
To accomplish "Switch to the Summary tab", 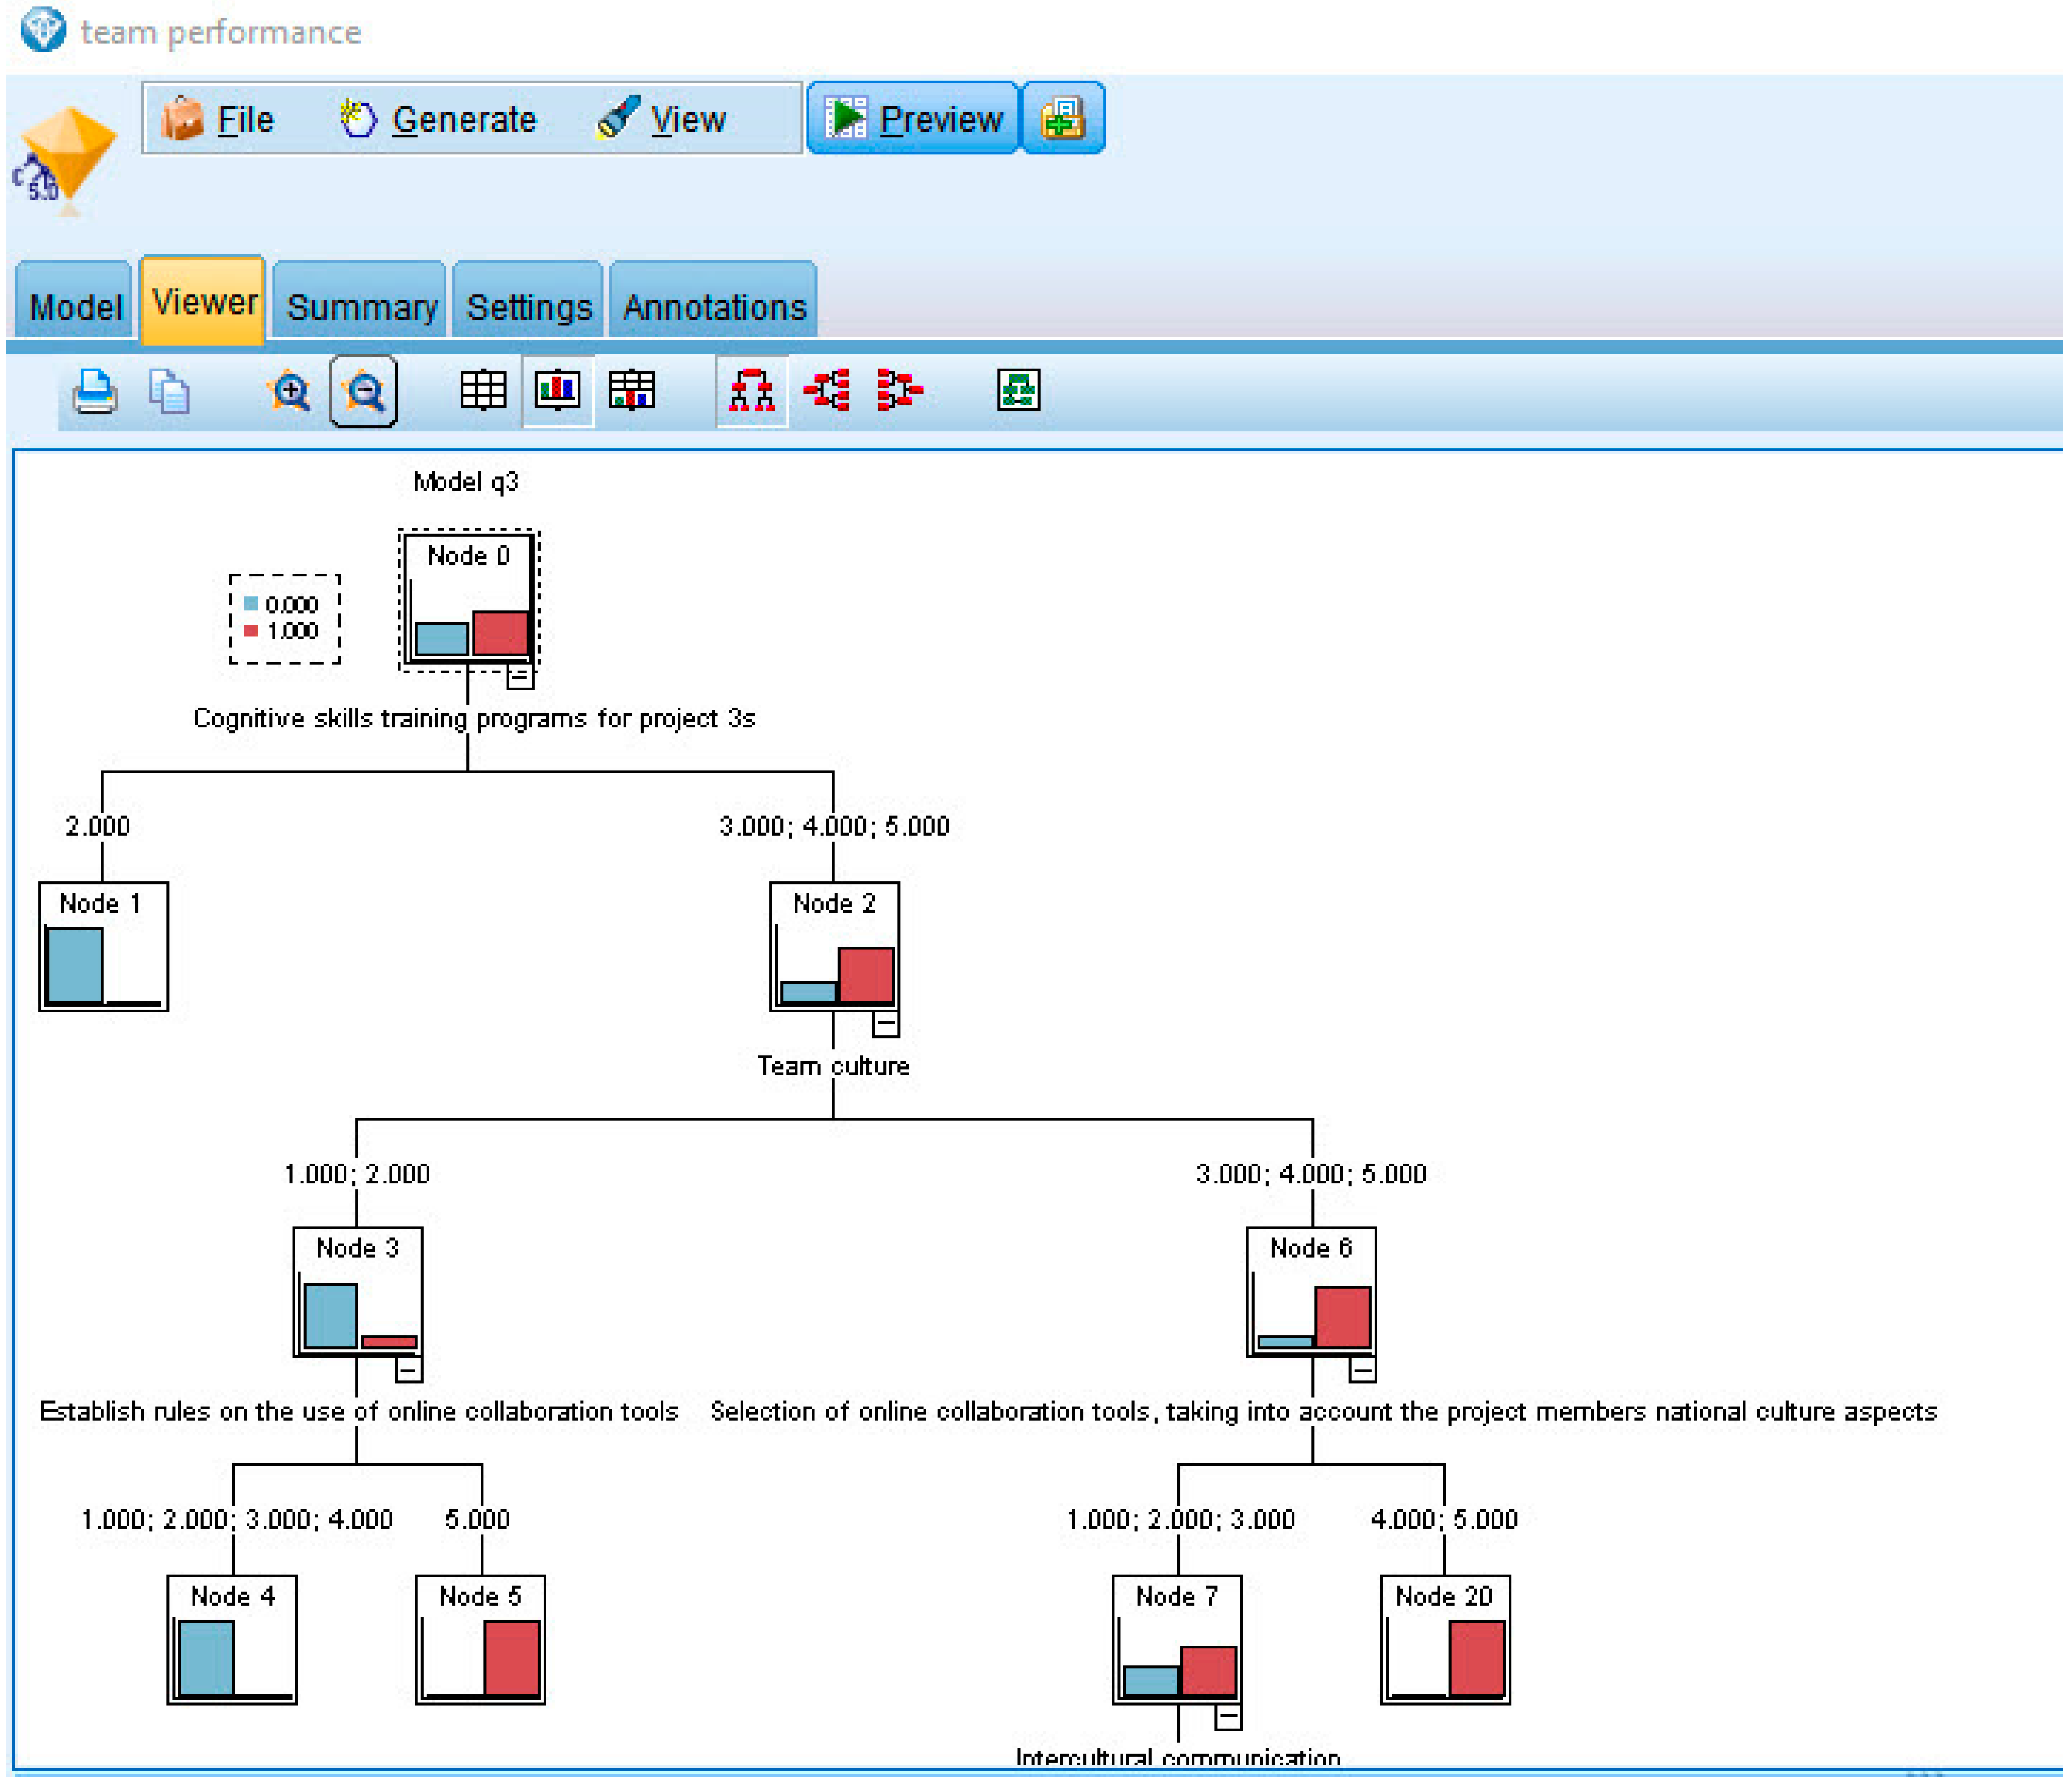I will click(361, 306).
